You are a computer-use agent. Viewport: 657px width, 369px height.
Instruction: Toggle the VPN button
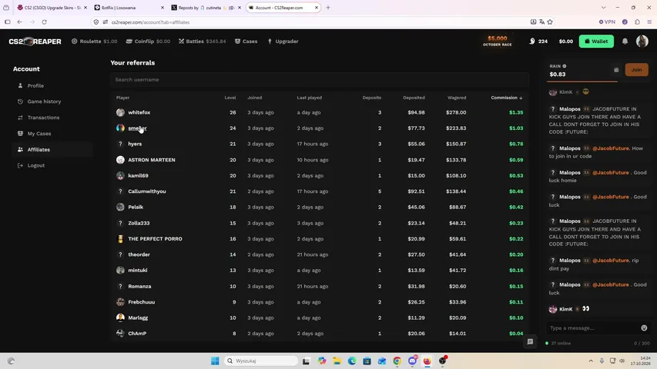click(607, 22)
